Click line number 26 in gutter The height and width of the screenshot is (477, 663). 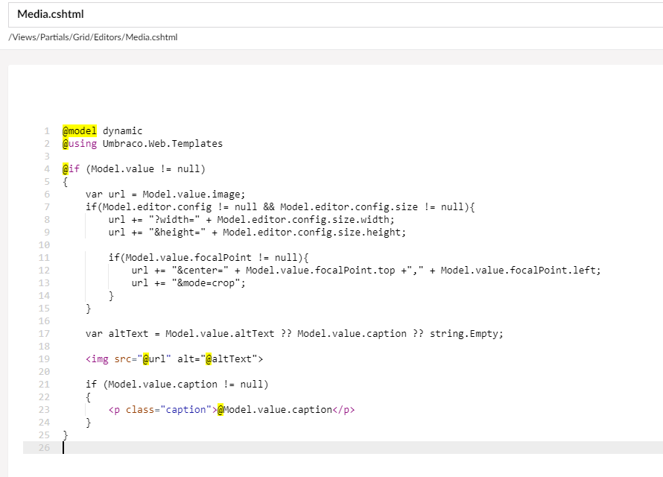click(44, 448)
